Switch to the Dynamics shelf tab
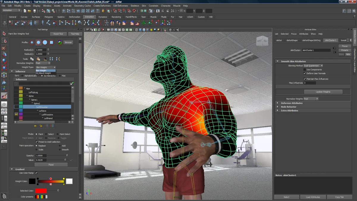Image resolution: width=357 pixels, height=201 pixels. pyautogui.click(x=103, y=17)
